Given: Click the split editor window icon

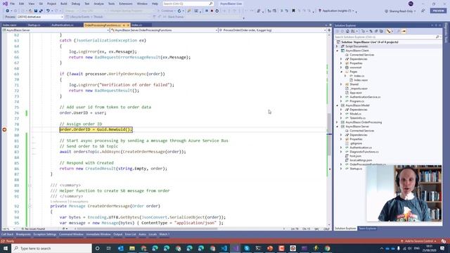Looking at the screenshot, I should [x=329, y=30].
